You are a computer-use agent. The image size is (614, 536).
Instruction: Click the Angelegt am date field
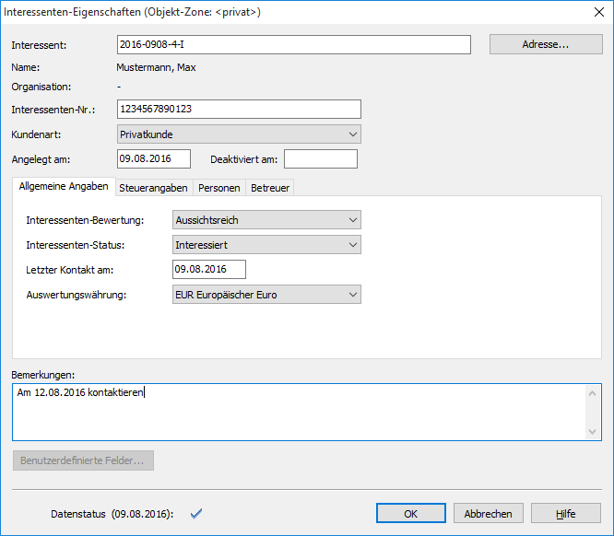[x=153, y=159]
